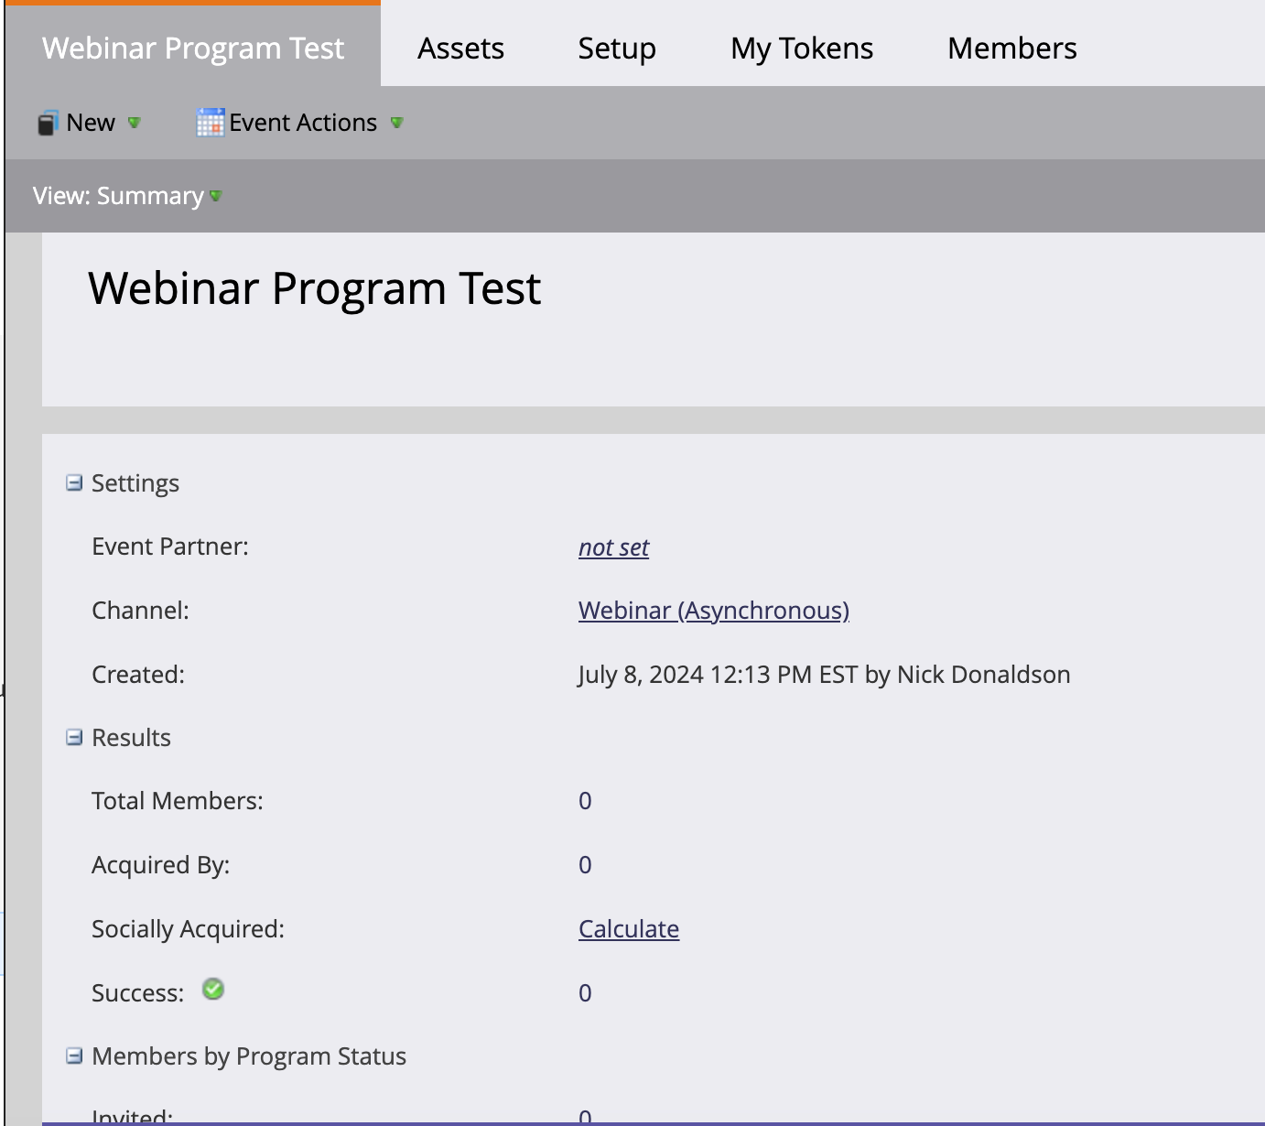1265x1126 pixels.
Task: Click the Socially Acquired: label
Action: [188, 929]
